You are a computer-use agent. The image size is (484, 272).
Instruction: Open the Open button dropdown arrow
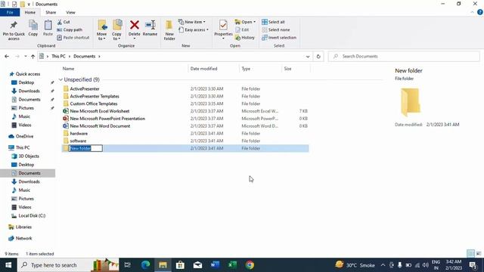254,22
